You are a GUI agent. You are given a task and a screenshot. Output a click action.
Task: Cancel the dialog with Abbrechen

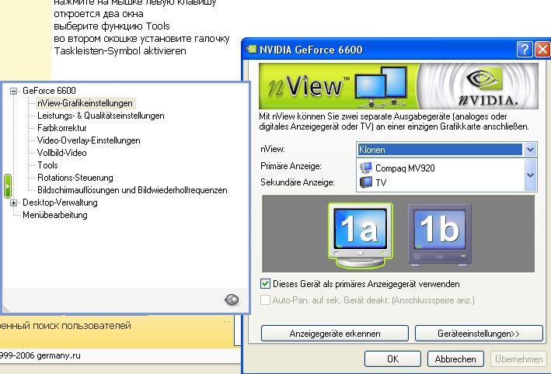455,359
